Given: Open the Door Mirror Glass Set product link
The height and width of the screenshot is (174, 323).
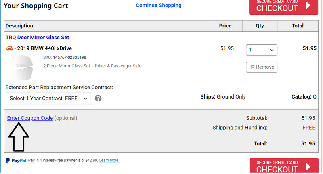Looking at the screenshot, I should click(x=43, y=38).
